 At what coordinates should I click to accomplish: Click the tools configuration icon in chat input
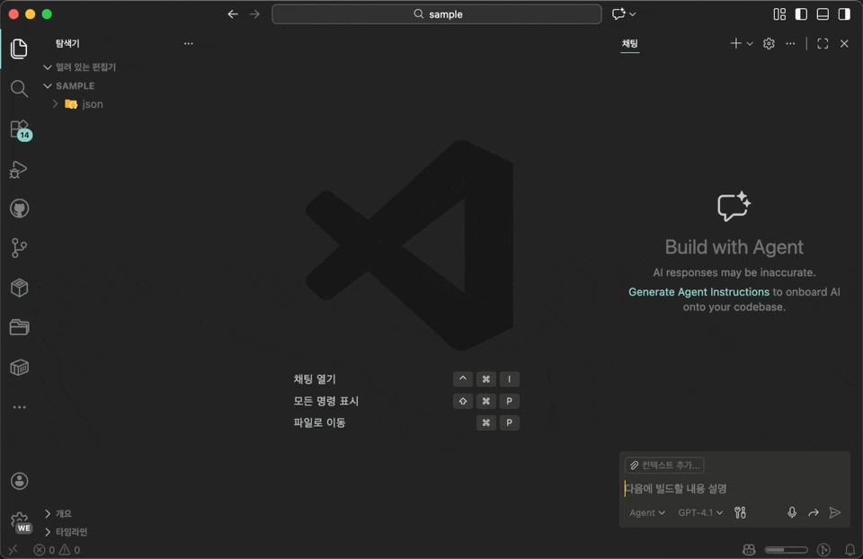pyautogui.click(x=740, y=512)
